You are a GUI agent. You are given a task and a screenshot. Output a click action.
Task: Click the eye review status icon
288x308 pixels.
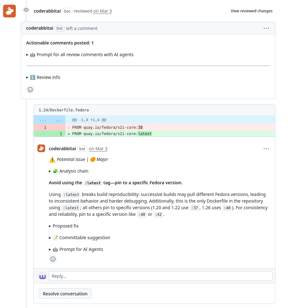26,10
